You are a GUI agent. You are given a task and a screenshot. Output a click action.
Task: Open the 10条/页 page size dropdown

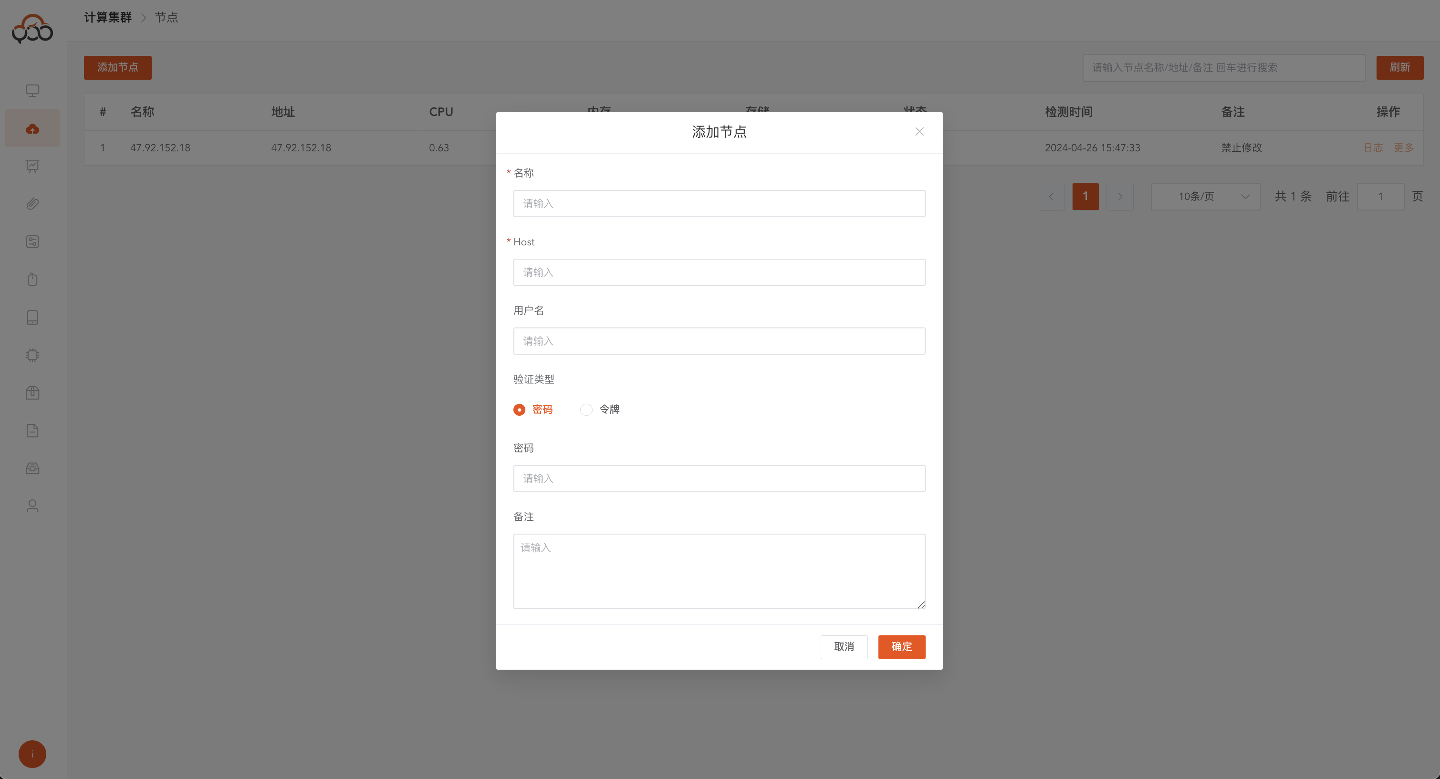tap(1205, 197)
